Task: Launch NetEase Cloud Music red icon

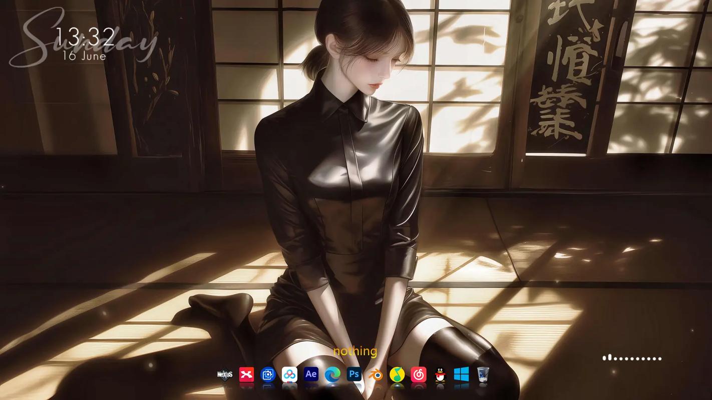Action: [x=419, y=374]
